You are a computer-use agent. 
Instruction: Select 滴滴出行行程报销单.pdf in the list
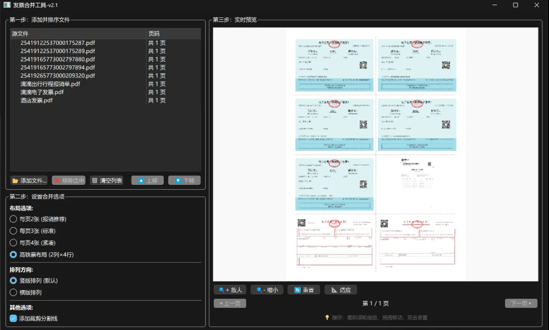50,84
